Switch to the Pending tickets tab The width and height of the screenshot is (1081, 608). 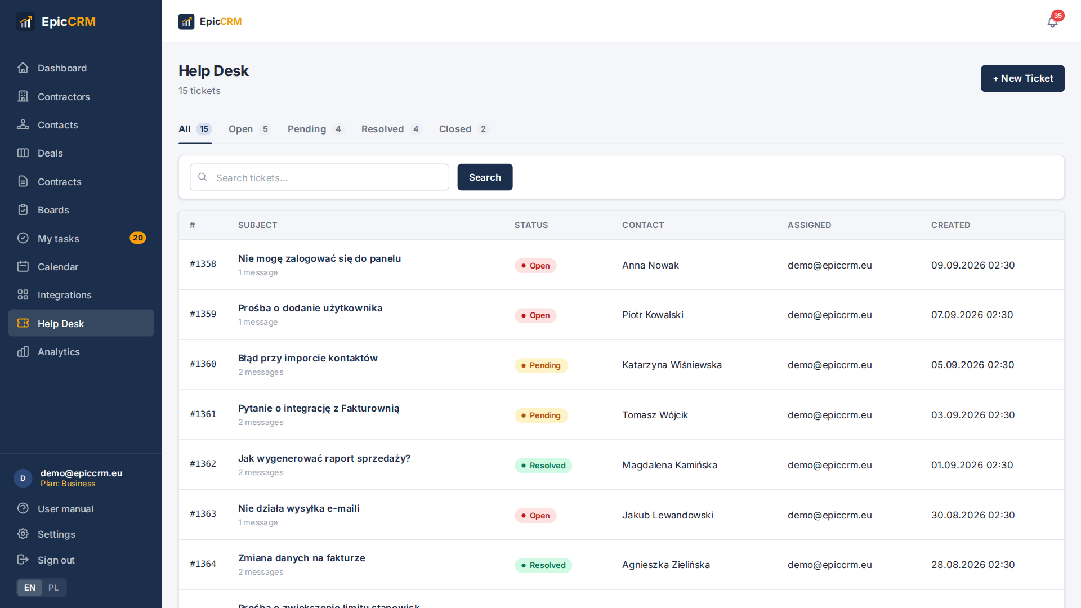click(316, 129)
